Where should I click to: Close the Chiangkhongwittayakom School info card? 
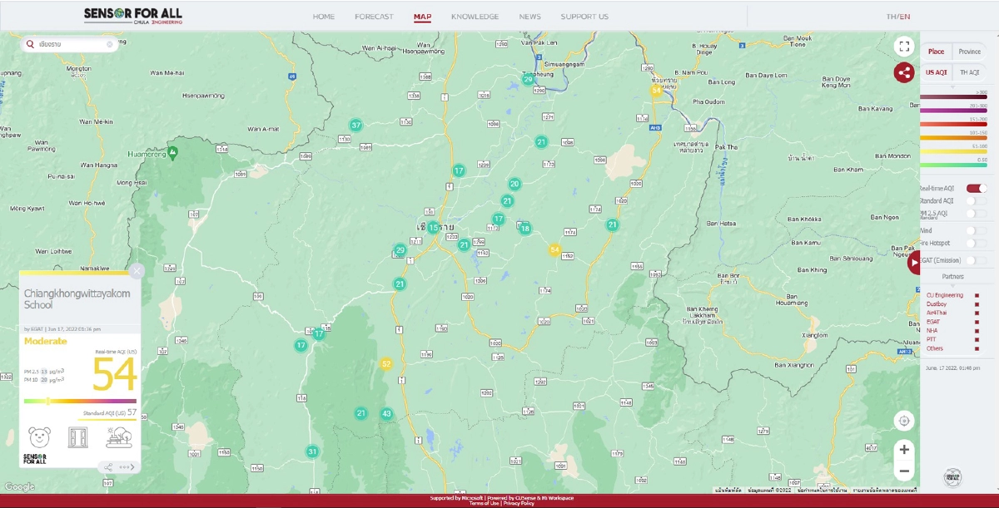point(137,270)
